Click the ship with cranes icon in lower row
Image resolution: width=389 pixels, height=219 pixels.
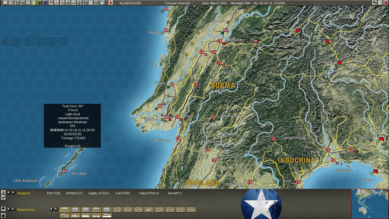[107, 216]
